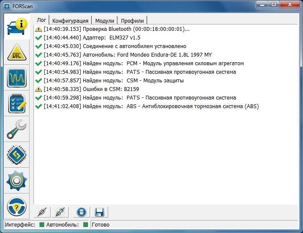This screenshot has height=233, width=303.
Task: Open the wrench service procedures section
Action: 17,129
